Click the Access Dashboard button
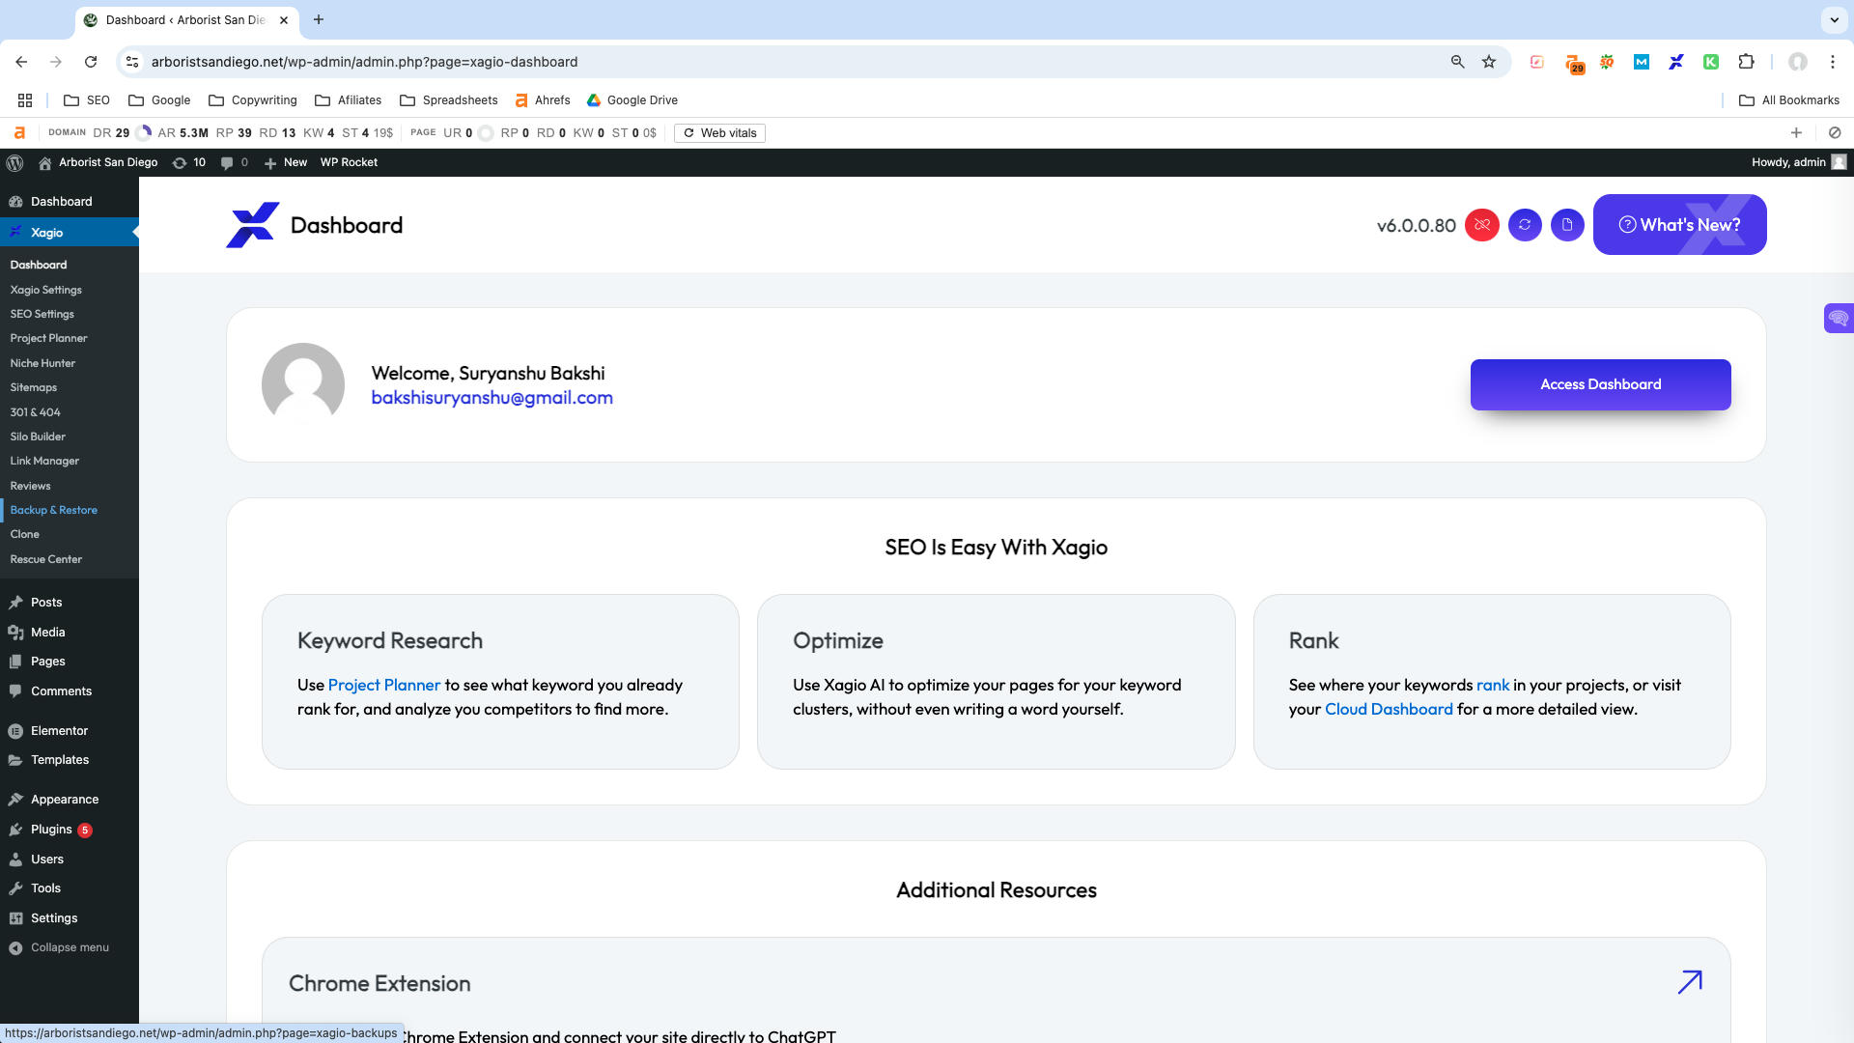 [1600, 384]
